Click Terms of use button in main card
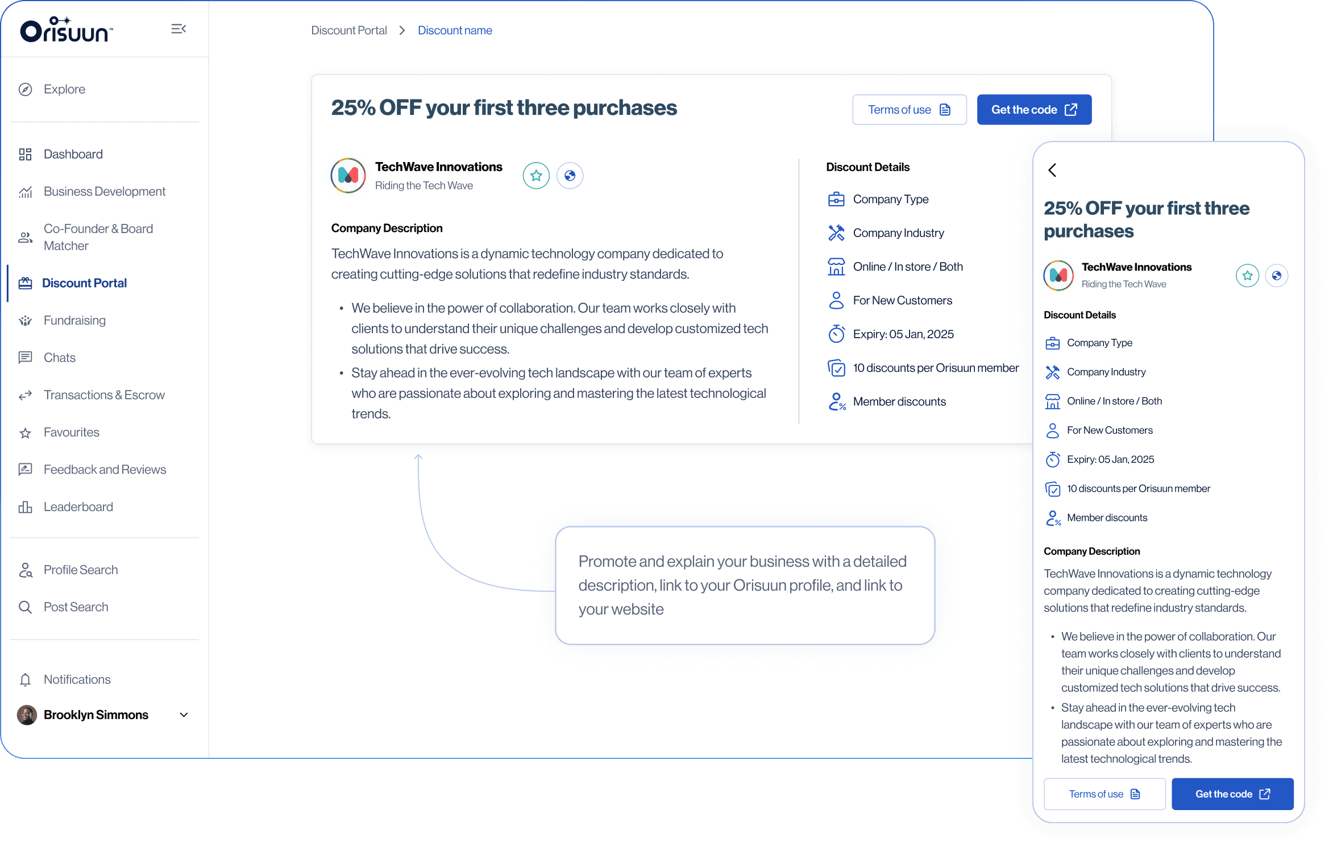The width and height of the screenshot is (1337, 855). point(910,110)
